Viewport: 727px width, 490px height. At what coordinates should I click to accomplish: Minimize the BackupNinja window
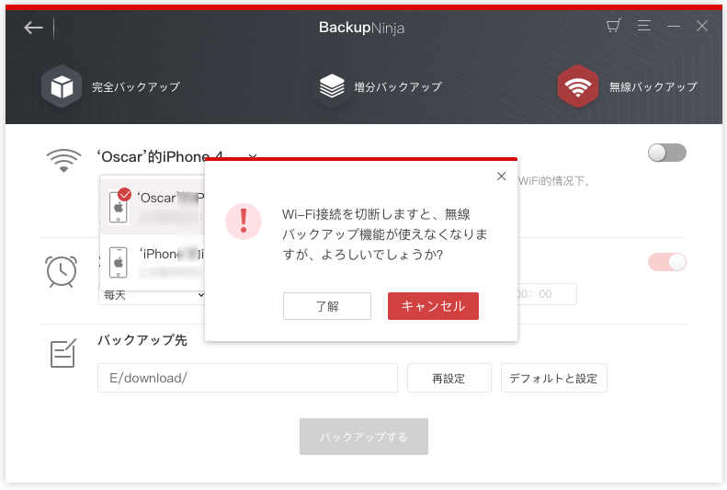(x=673, y=26)
